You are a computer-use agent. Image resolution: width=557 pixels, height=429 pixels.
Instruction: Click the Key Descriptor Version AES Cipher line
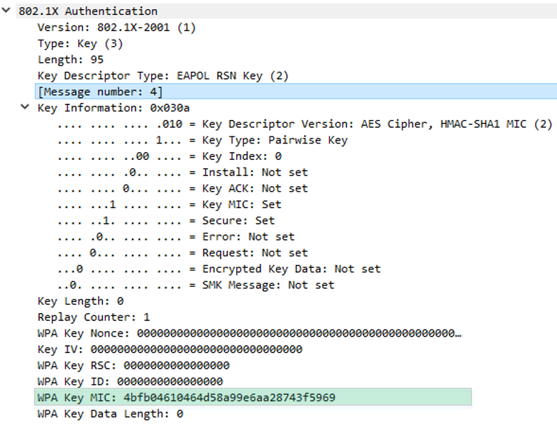coord(305,124)
